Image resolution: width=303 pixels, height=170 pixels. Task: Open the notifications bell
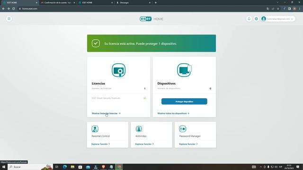coord(249,19)
